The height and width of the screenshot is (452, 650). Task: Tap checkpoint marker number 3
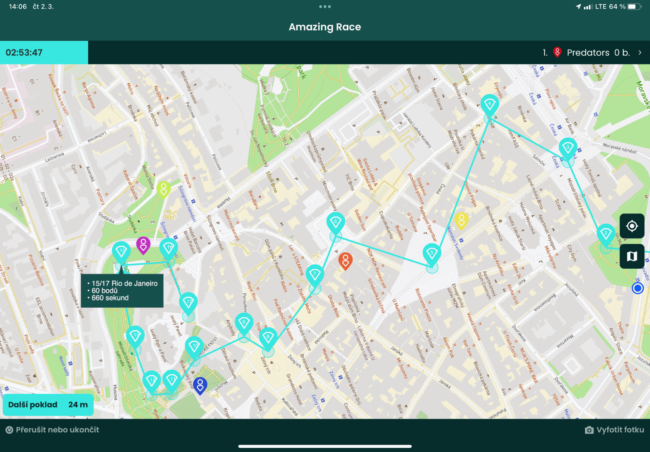[568, 148]
